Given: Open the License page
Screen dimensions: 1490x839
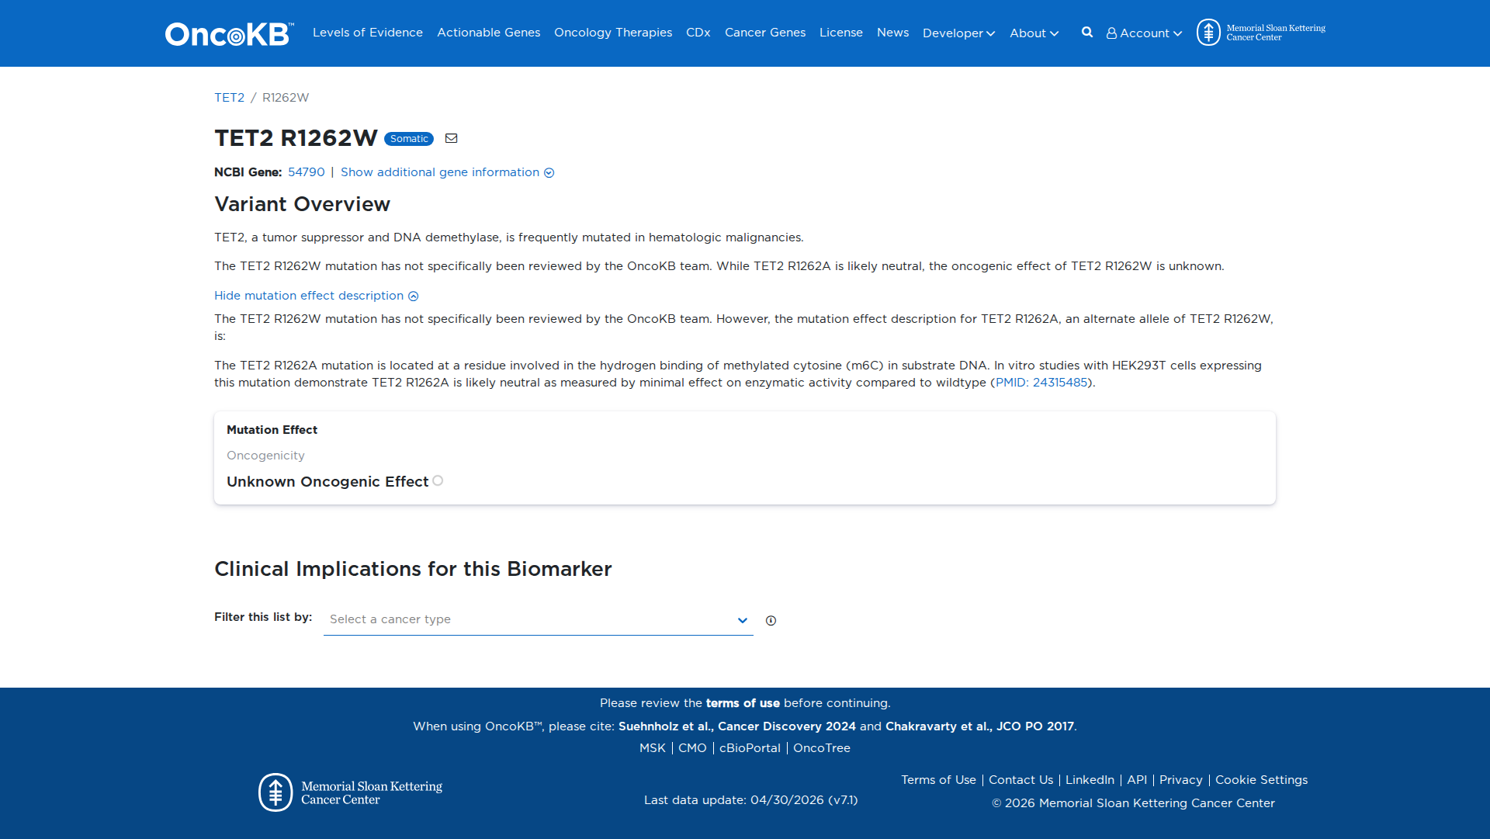Looking at the screenshot, I should (x=841, y=33).
